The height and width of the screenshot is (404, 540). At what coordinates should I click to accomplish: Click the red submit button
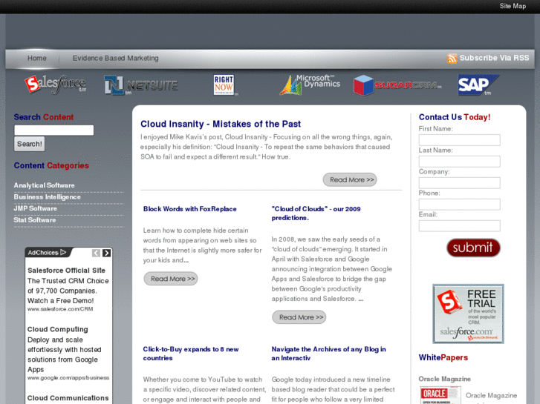473,248
